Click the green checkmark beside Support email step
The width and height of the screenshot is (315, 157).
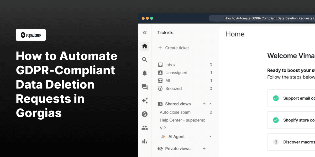276,98
